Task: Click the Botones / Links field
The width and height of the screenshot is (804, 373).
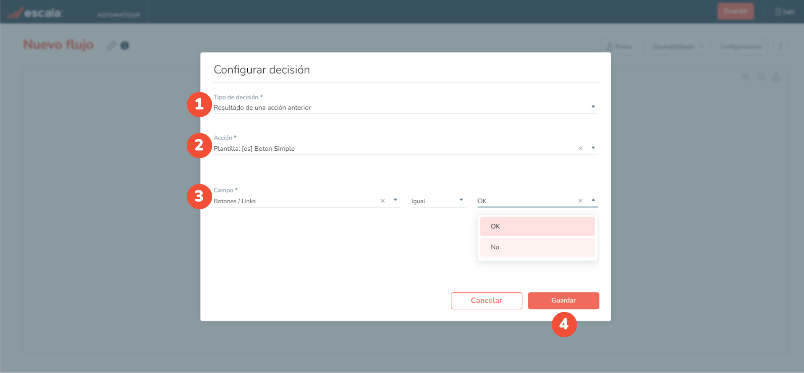Action: click(x=306, y=201)
